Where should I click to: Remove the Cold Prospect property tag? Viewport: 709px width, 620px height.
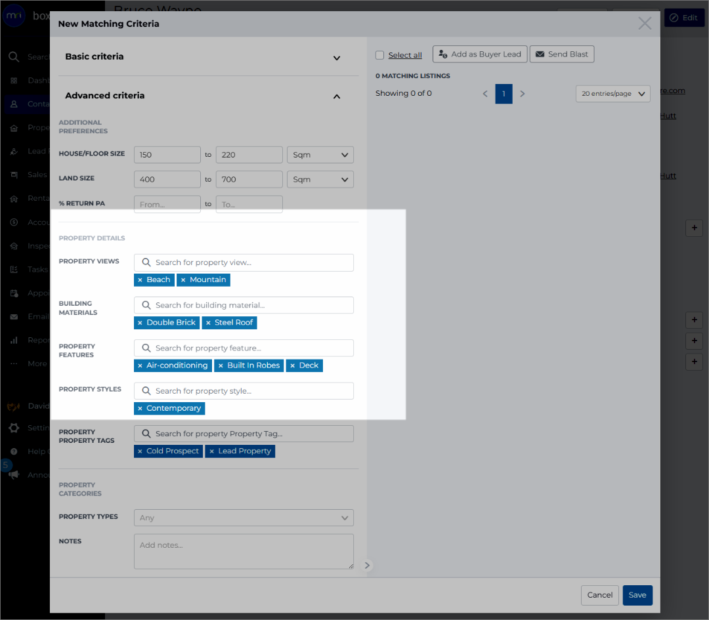[140, 451]
